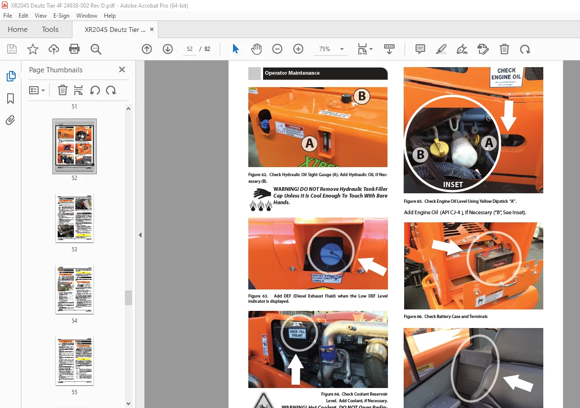Bookmark this file with the star icon
The image size is (580, 408).
coord(33,49)
